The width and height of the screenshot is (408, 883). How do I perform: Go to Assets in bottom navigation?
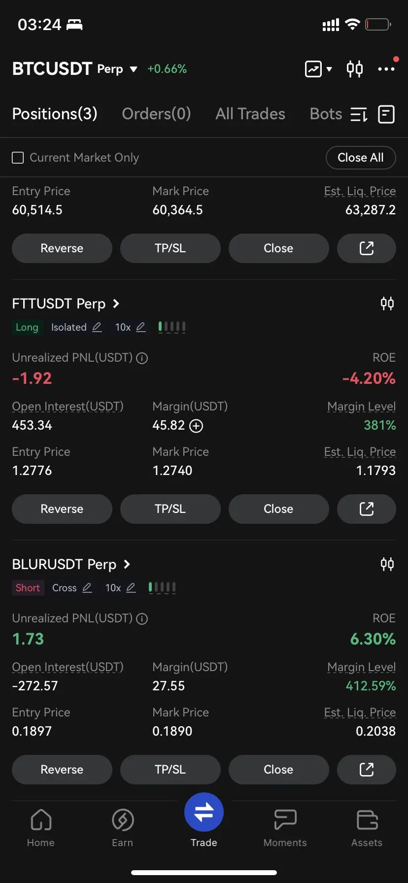tap(367, 829)
